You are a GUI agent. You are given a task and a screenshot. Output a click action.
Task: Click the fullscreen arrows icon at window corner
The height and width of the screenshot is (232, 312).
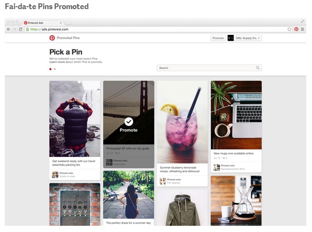point(302,22)
